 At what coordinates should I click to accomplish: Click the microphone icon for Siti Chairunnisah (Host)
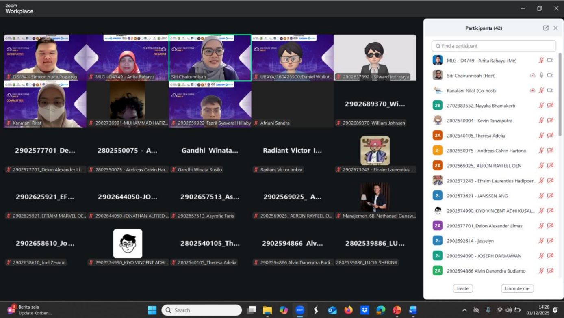[x=541, y=76]
